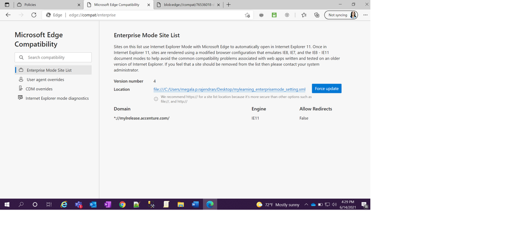Click the gray round extension icon

click(x=261, y=15)
